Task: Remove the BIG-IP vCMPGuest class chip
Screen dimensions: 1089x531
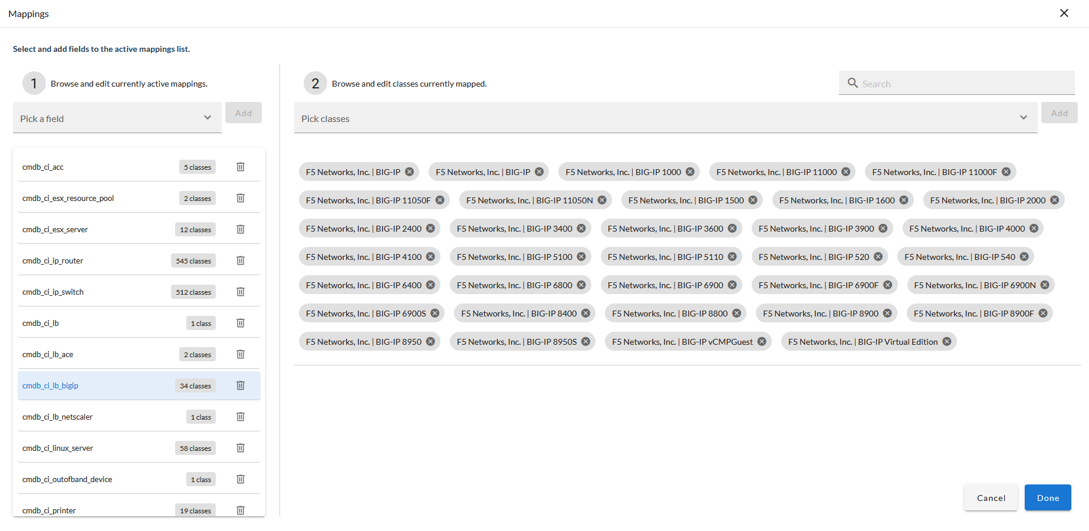Action: point(762,342)
